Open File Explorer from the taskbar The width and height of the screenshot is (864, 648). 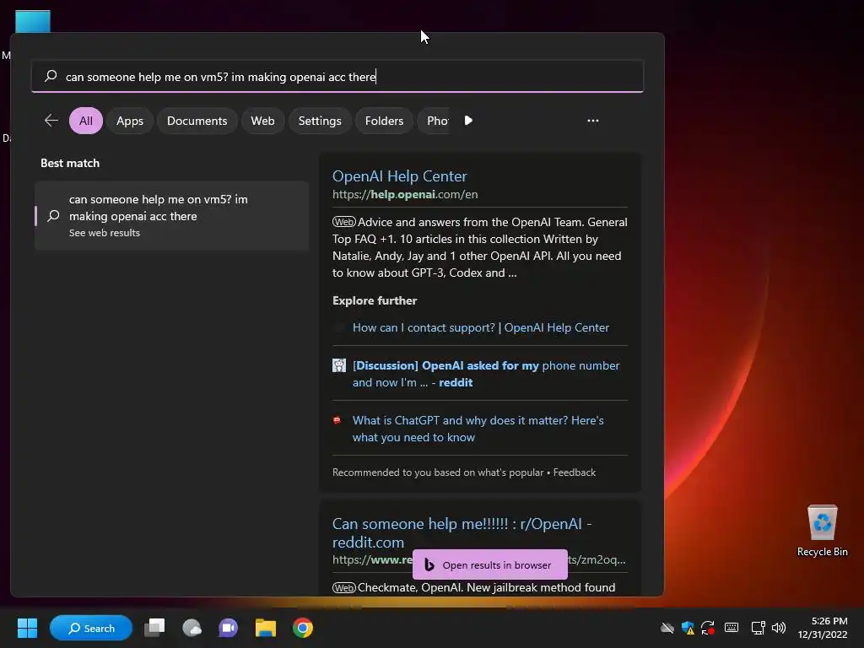[266, 628]
